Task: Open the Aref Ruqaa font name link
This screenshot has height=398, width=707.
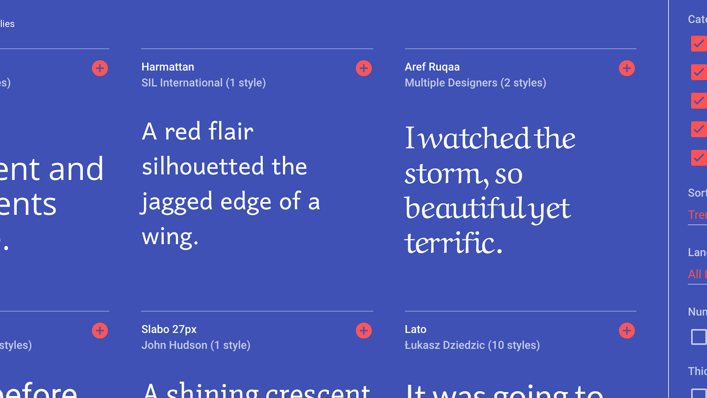Action: tap(432, 67)
